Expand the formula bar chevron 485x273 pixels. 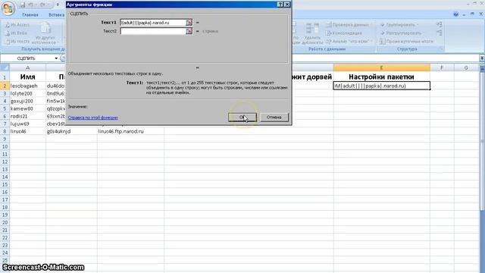point(482,58)
